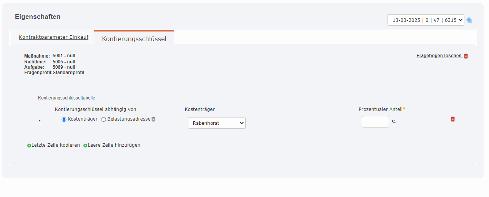
Task: Click the Prozentualer Anteil column header
Action: point(380,109)
